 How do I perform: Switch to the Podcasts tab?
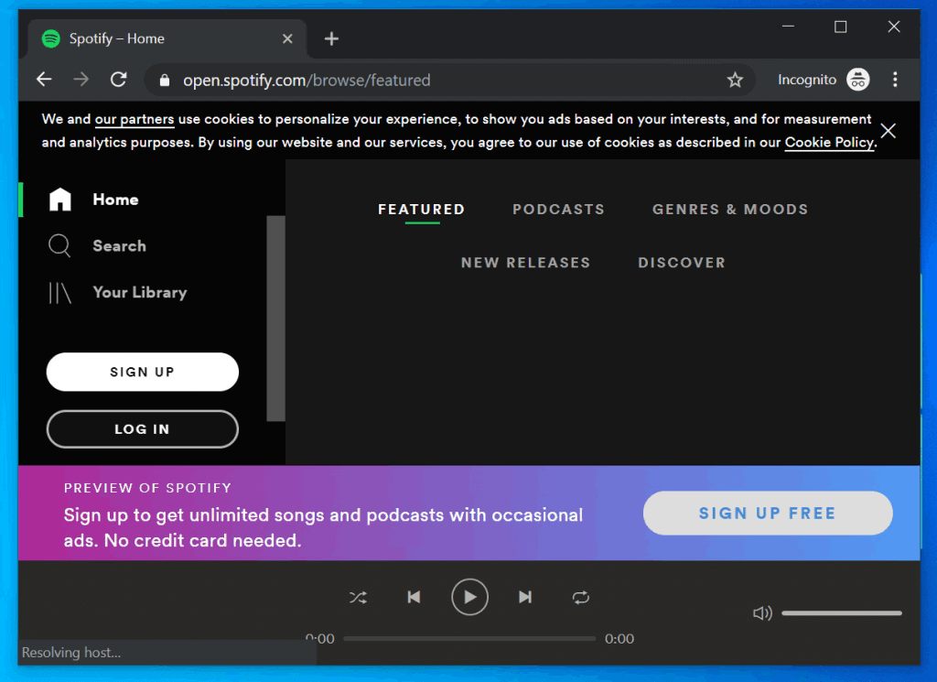[x=559, y=210]
